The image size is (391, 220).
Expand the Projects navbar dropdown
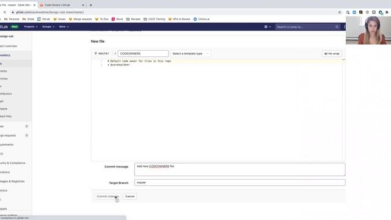(31, 27)
